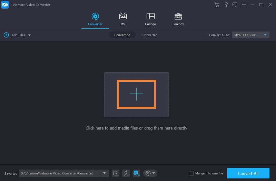Click the shopping cart purchase icon
276x181 pixels.
point(217,4)
